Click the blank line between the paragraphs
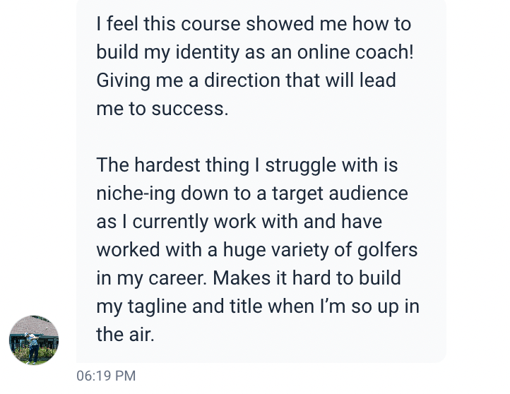The height and width of the screenshot is (394, 510). point(255,136)
